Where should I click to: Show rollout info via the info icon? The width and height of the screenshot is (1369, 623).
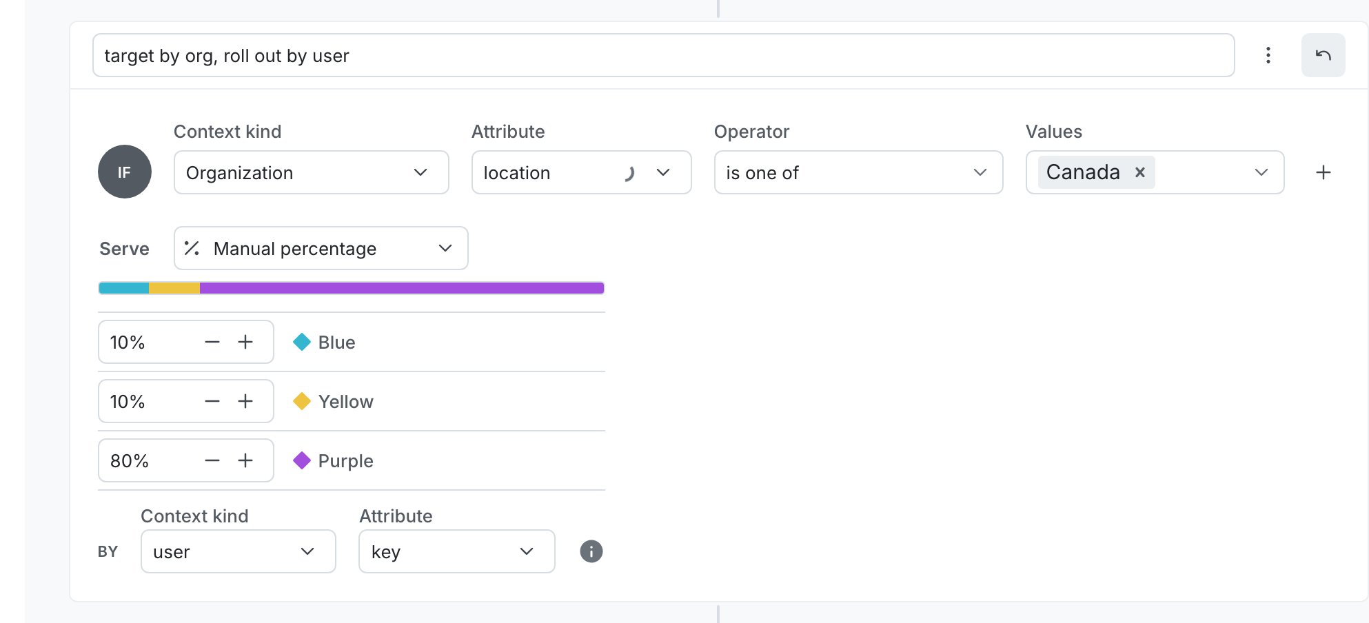click(591, 551)
